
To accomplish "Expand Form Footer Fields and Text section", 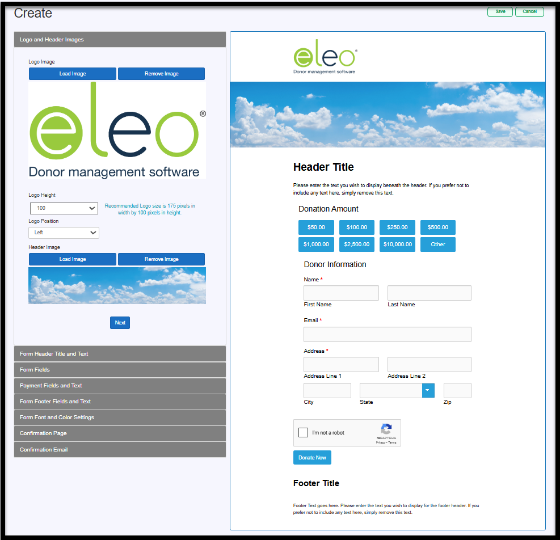I will pyautogui.click(x=120, y=402).
